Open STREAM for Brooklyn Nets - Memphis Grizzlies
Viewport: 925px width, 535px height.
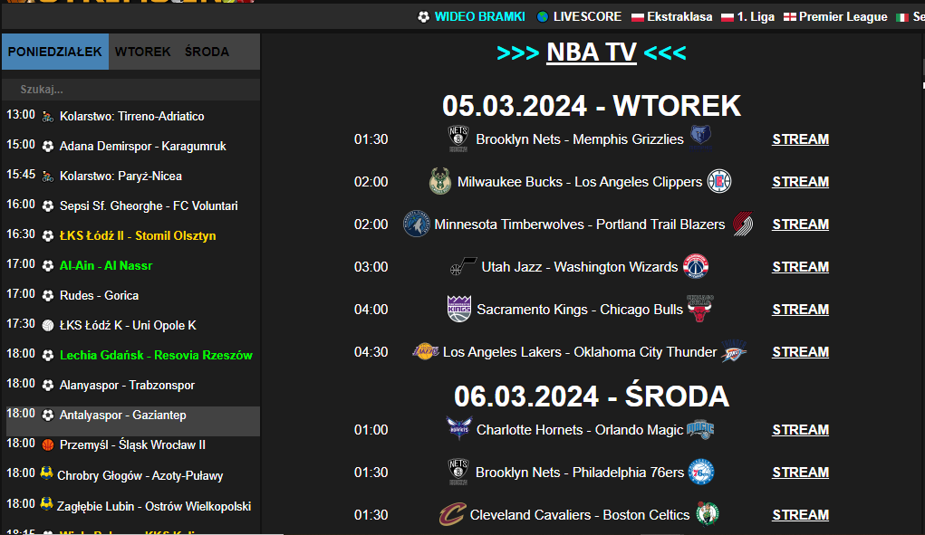click(801, 139)
